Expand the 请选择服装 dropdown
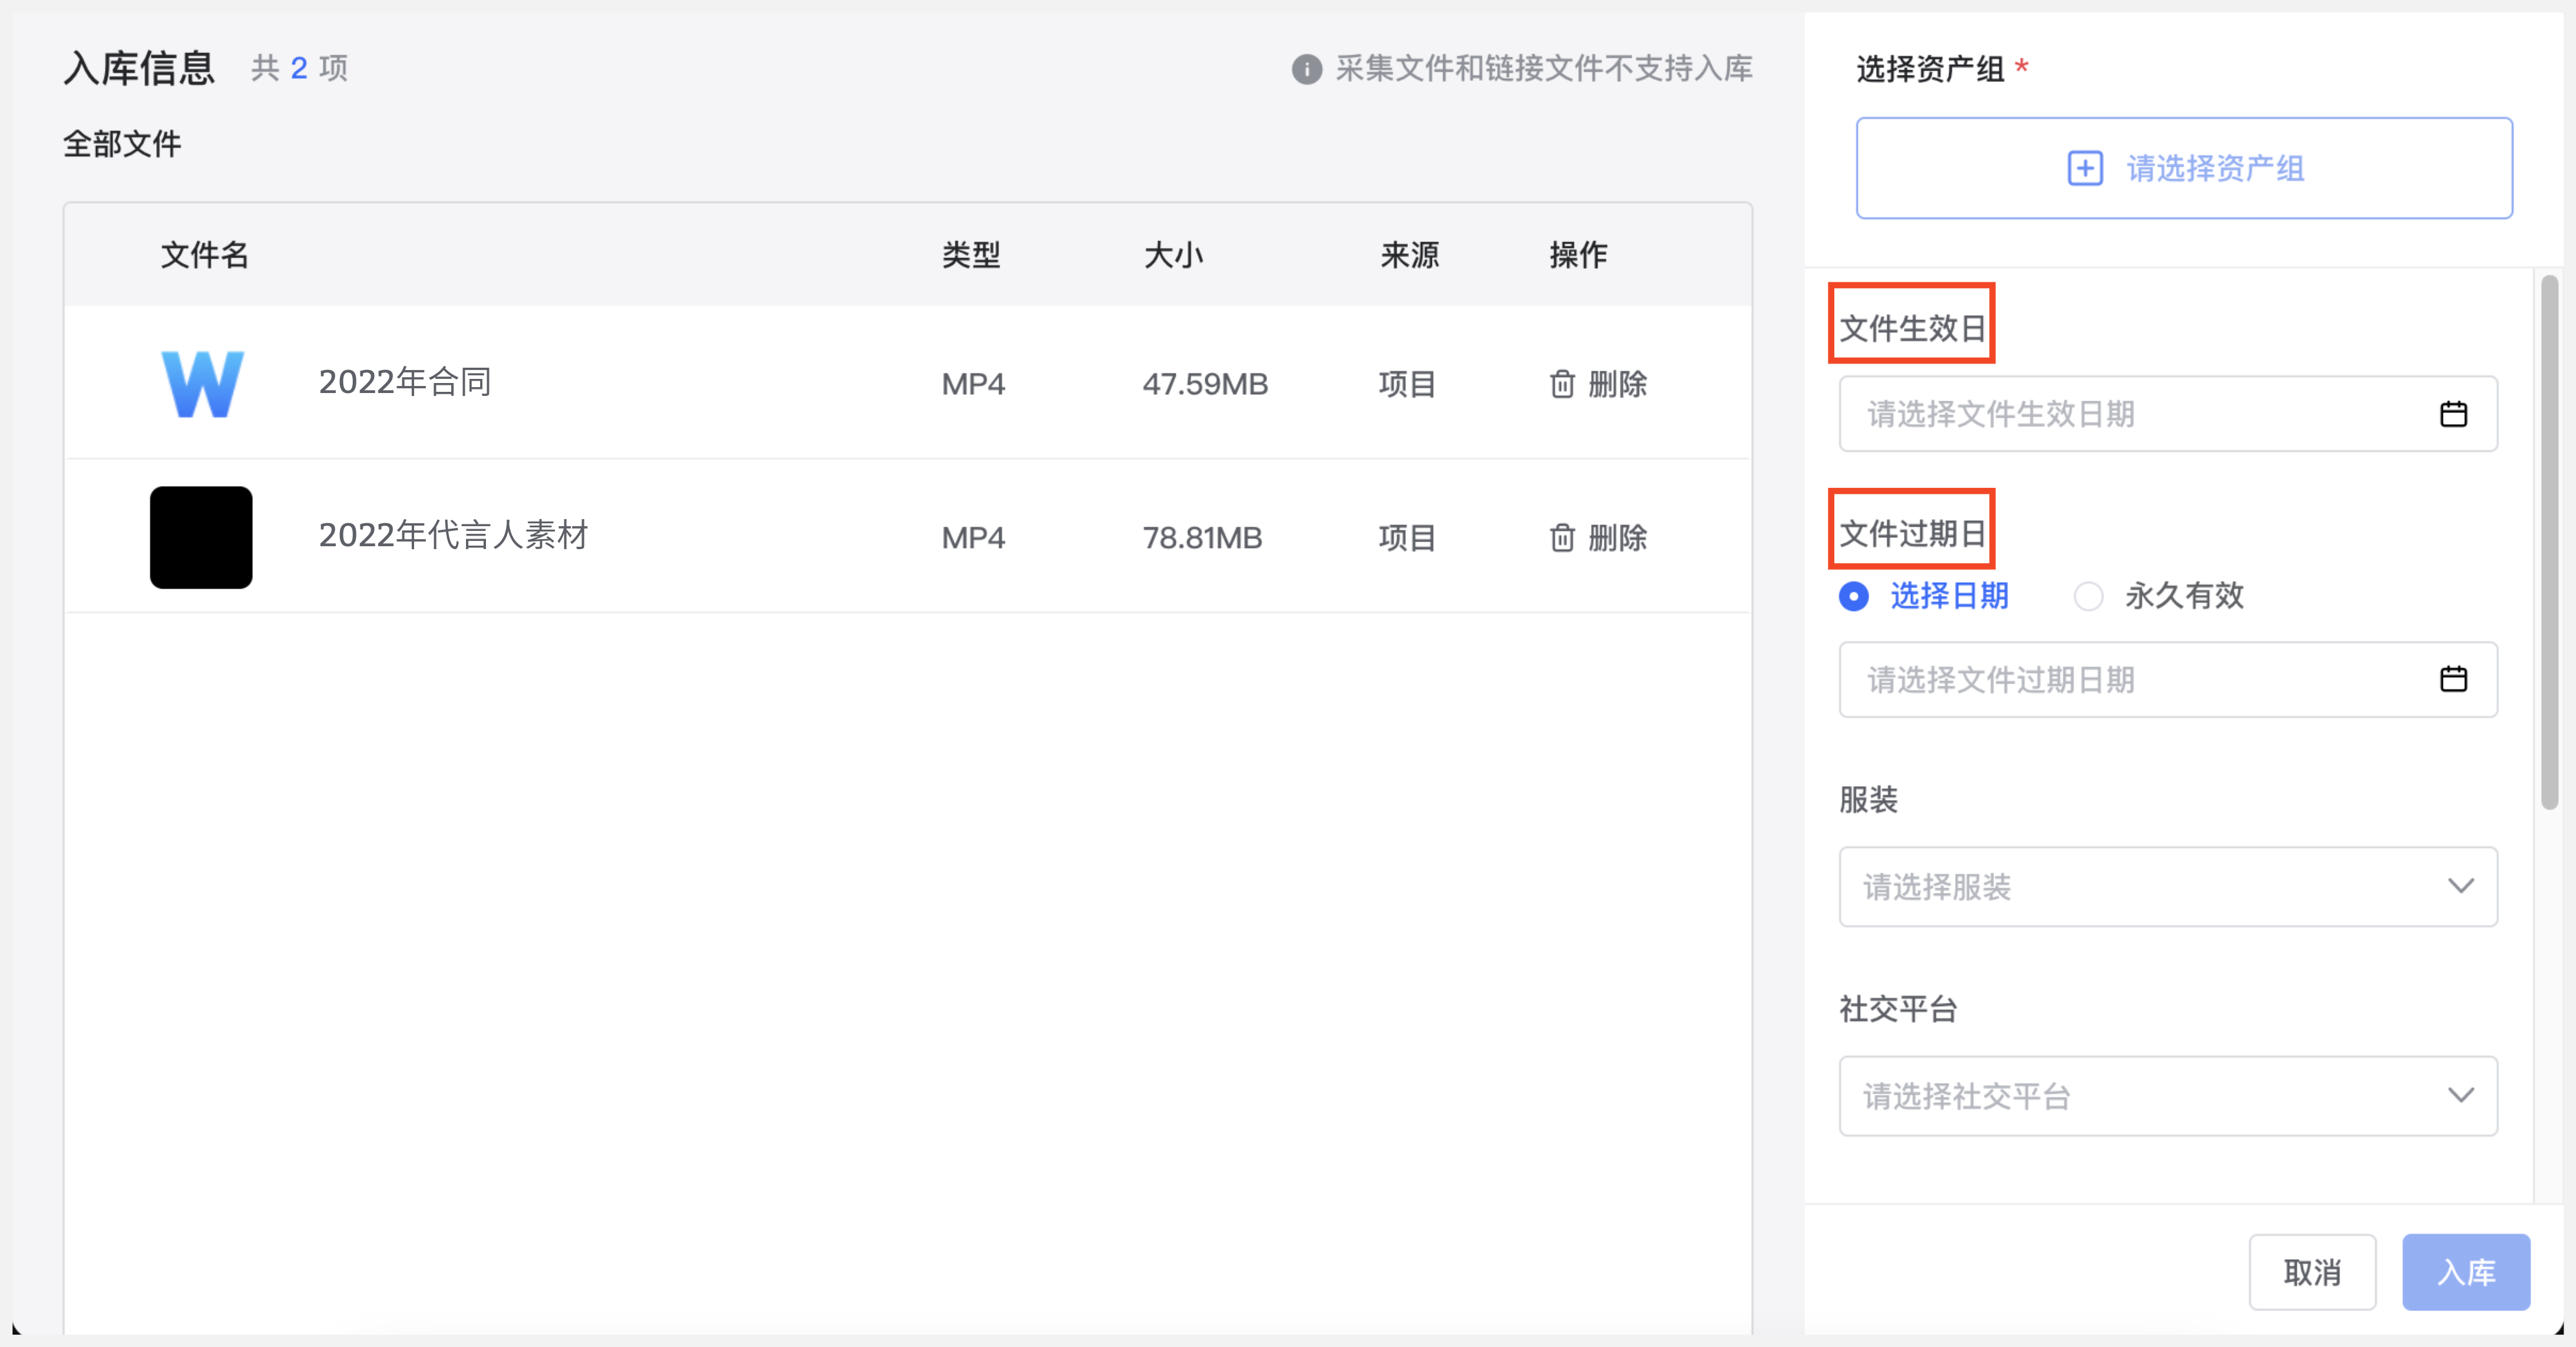The height and width of the screenshot is (1347, 2576). click(2168, 887)
